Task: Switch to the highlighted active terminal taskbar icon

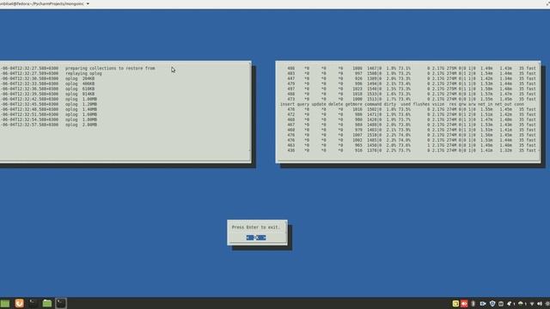Action: (x=61, y=303)
